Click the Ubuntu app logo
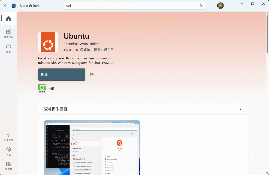The image size is (269, 175). point(48,42)
